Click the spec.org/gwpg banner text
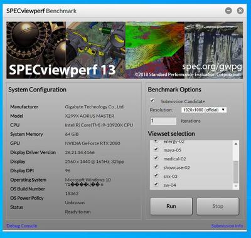The height and width of the screenshot is (238, 251). click(212, 67)
